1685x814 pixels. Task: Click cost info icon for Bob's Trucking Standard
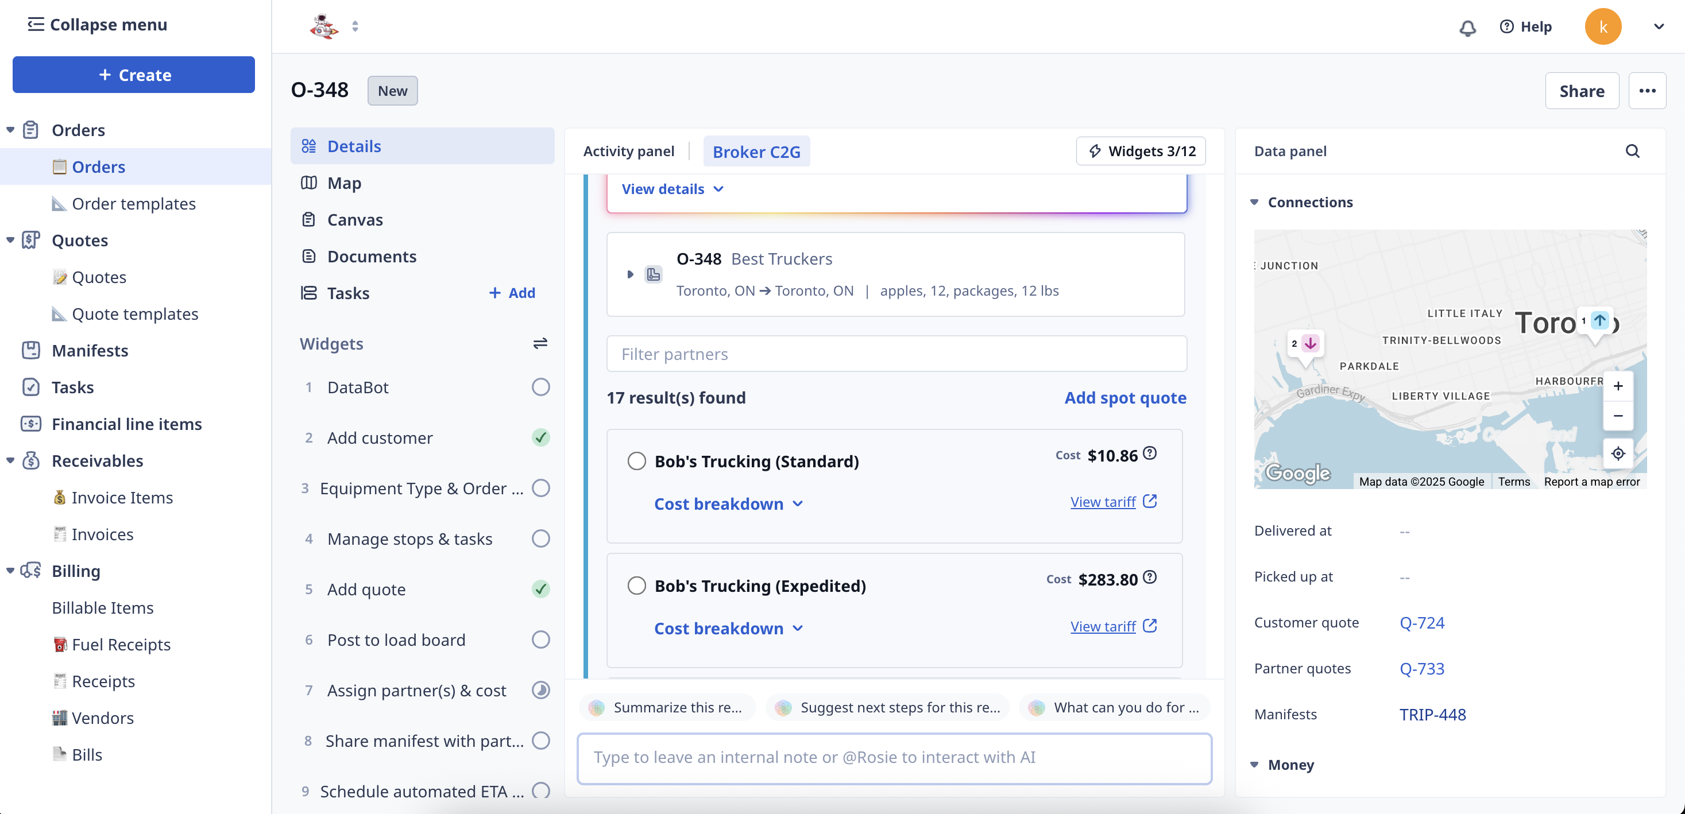coord(1150,453)
